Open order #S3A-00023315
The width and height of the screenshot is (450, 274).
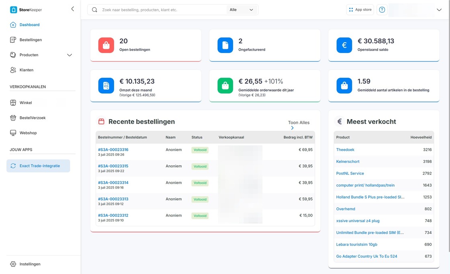(113, 166)
